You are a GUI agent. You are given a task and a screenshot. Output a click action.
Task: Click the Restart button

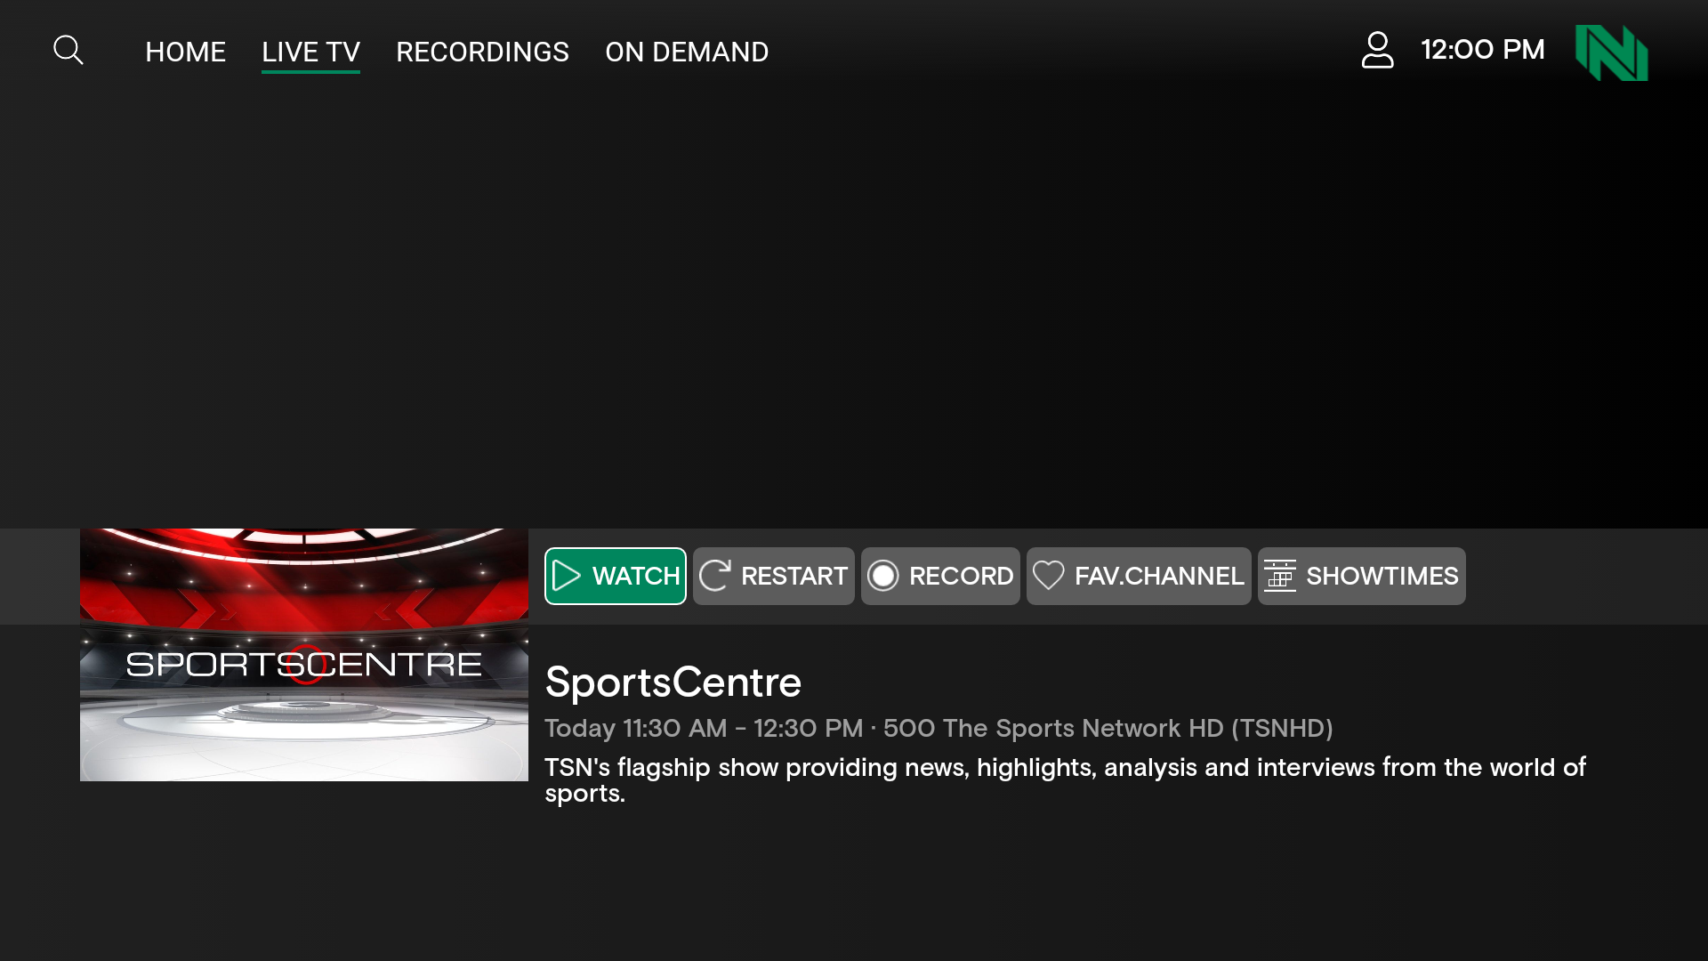point(773,576)
